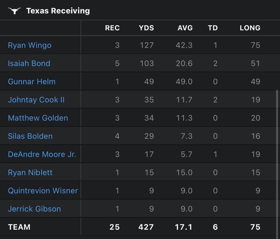Click the team total yards value 427
Screen dimensions: 280x239
(x=146, y=227)
